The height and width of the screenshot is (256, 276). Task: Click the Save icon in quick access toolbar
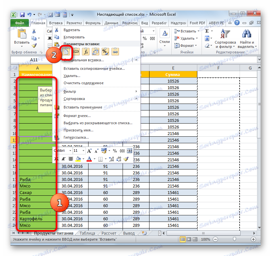(x=22, y=15)
